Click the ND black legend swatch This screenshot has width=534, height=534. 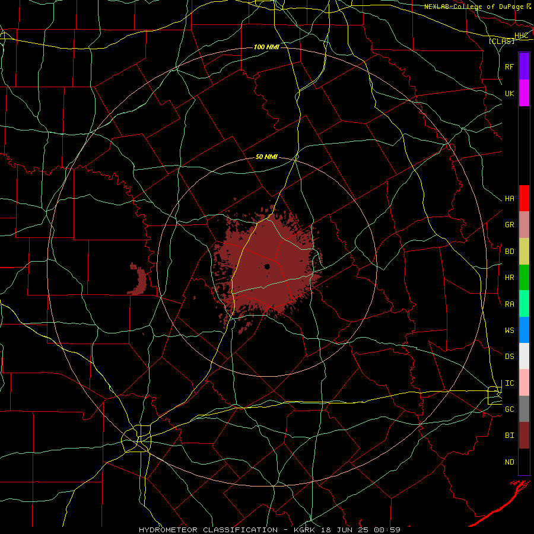tap(524, 462)
